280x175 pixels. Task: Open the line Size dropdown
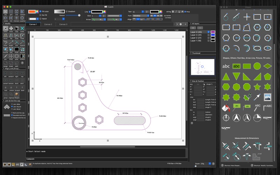coord(100,16)
